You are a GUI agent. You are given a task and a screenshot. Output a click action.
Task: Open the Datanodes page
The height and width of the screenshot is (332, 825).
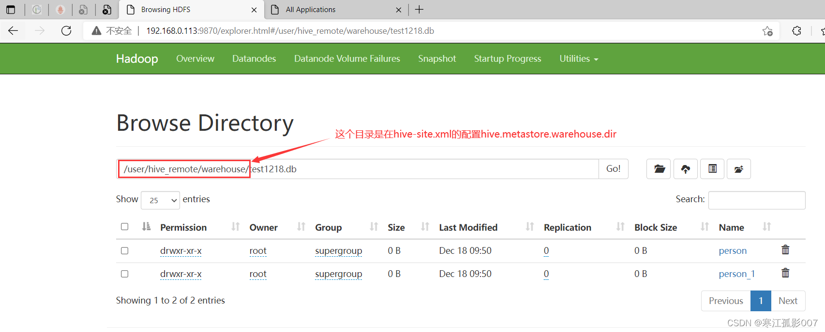point(254,58)
